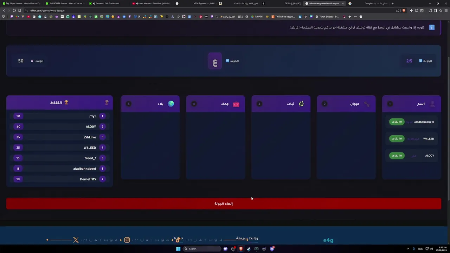Screen dimensions: 450x253
Task: Click the blue info icon in the notice banner
Action: pos(432,27)
